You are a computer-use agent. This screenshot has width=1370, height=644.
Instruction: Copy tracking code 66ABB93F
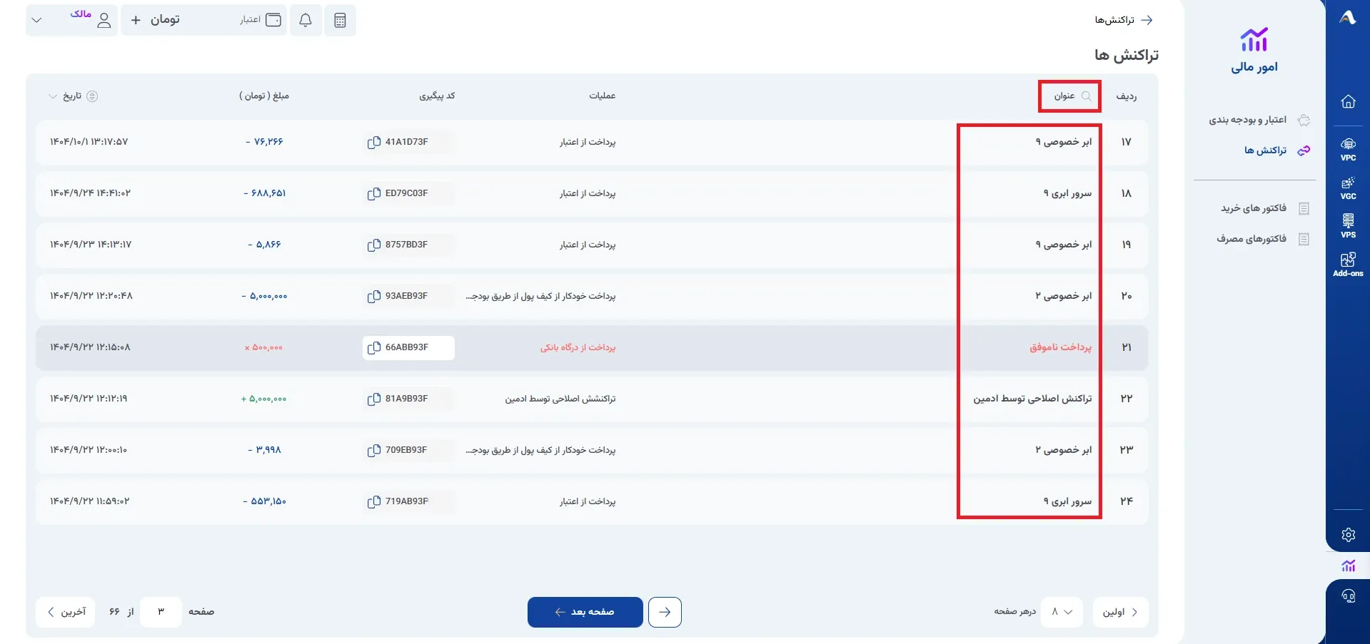373,347
